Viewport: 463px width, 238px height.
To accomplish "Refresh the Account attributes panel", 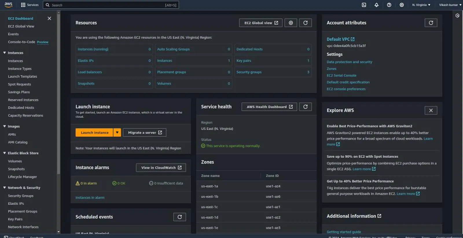I will [431, 23].
